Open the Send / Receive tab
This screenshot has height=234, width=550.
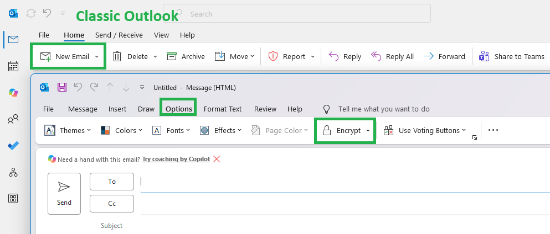(119, 35)
